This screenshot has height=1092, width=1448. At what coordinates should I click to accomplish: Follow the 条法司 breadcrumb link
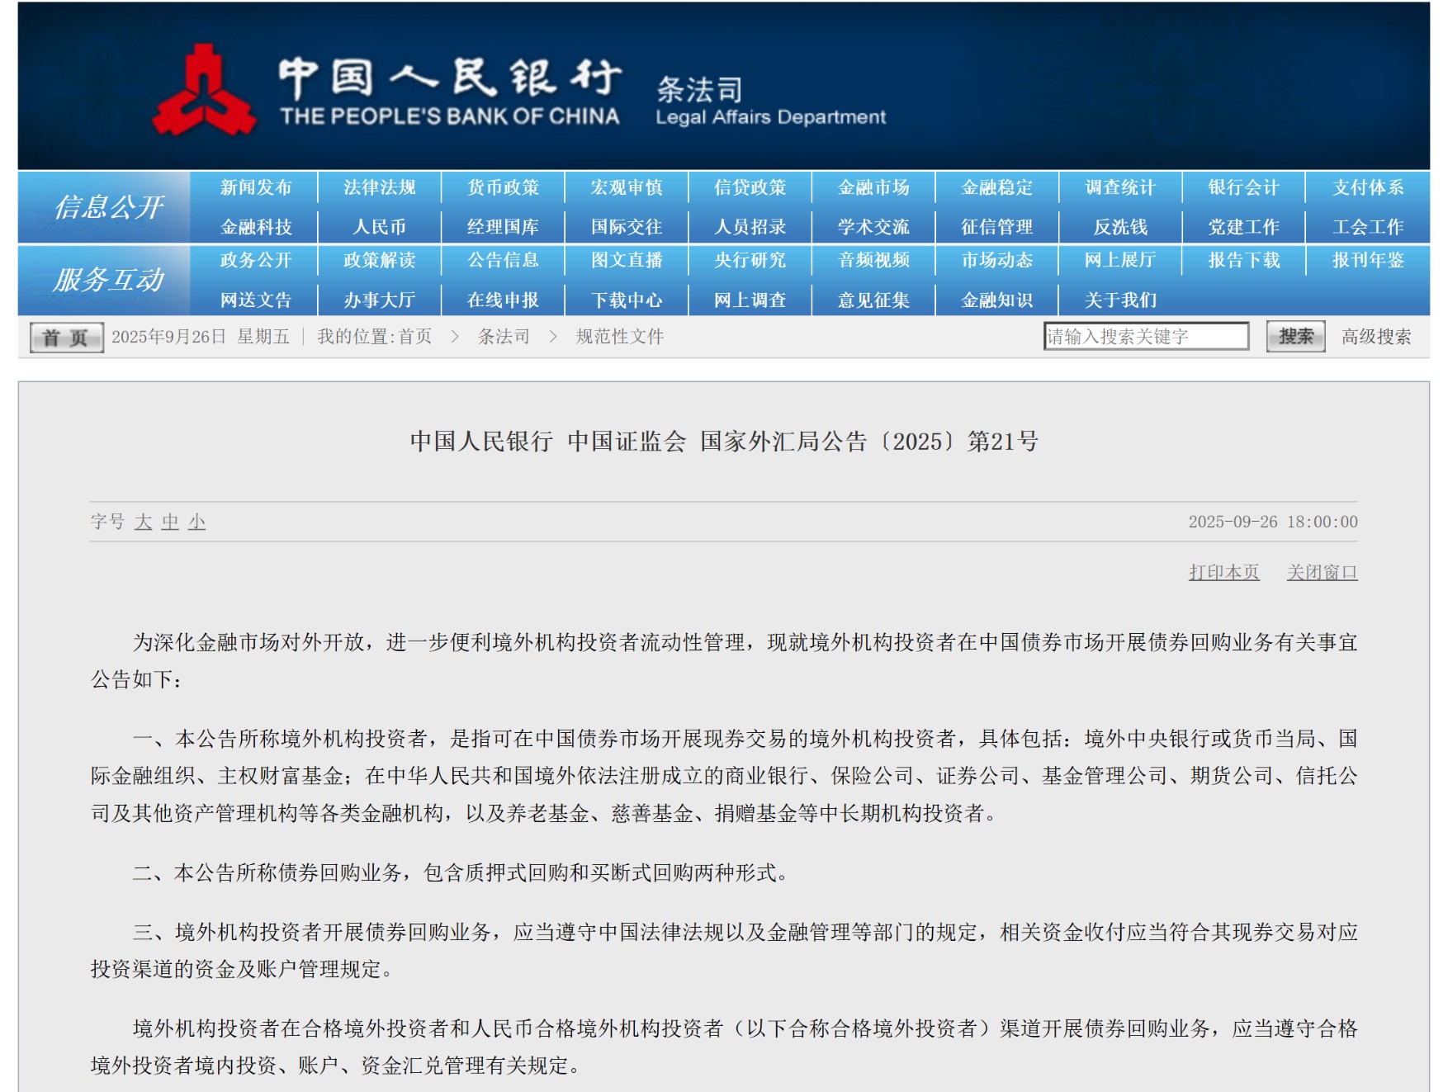coord(504,337)
